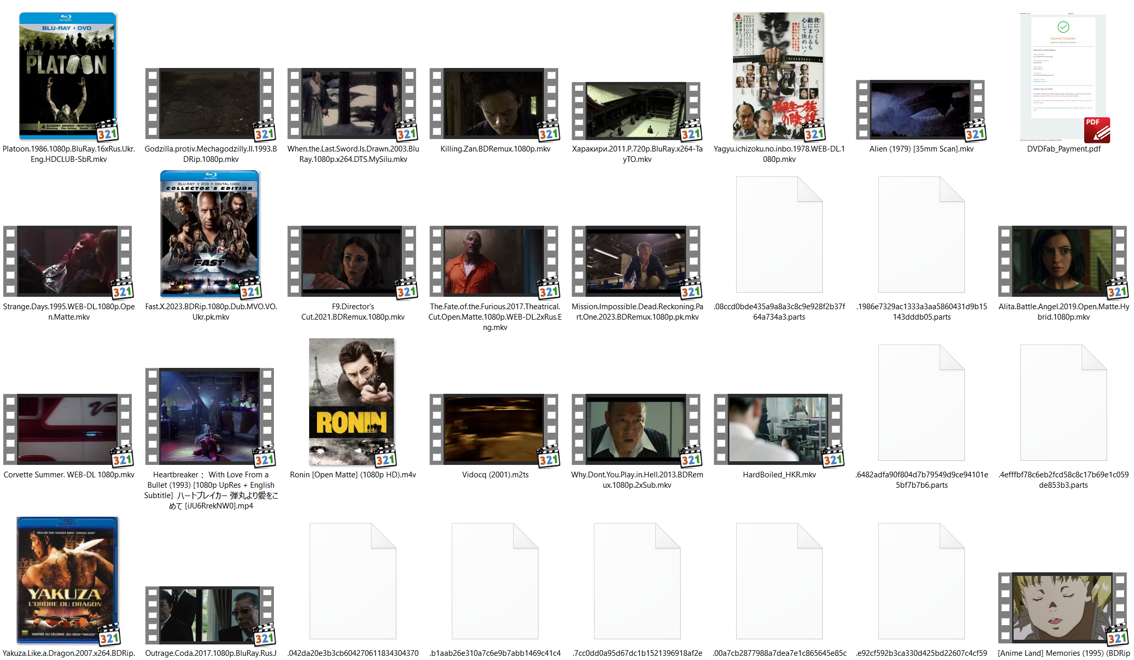1134x660 pixels.
Task: Select blank file icon .08ccd0bde435a9a8a3c8c9e928f2b37f .parts
Action: coord(779,235)
